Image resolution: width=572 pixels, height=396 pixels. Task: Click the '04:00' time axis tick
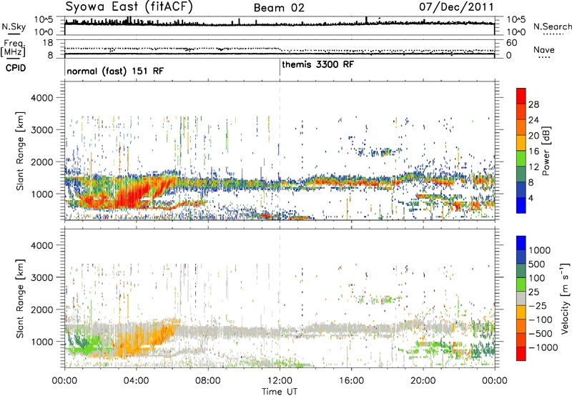coord(136,381)
